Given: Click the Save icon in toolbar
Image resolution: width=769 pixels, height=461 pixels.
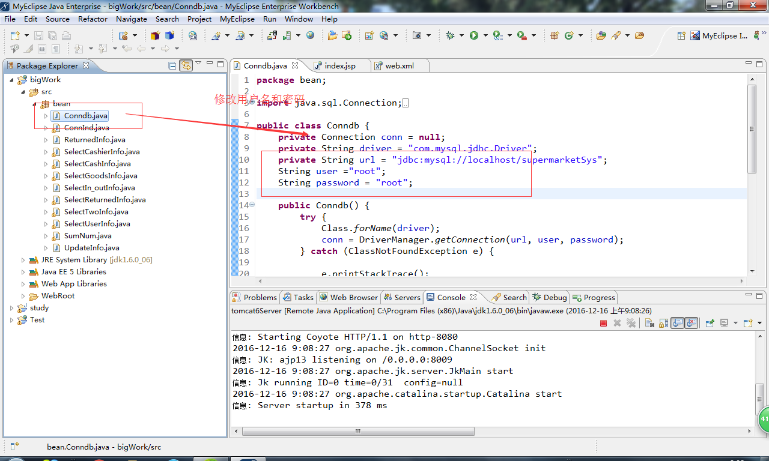Looking at the screenshot, I should (38, 35).
